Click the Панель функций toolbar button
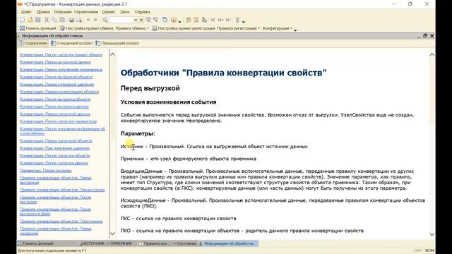The image size is (452, 254). point(37,28)
